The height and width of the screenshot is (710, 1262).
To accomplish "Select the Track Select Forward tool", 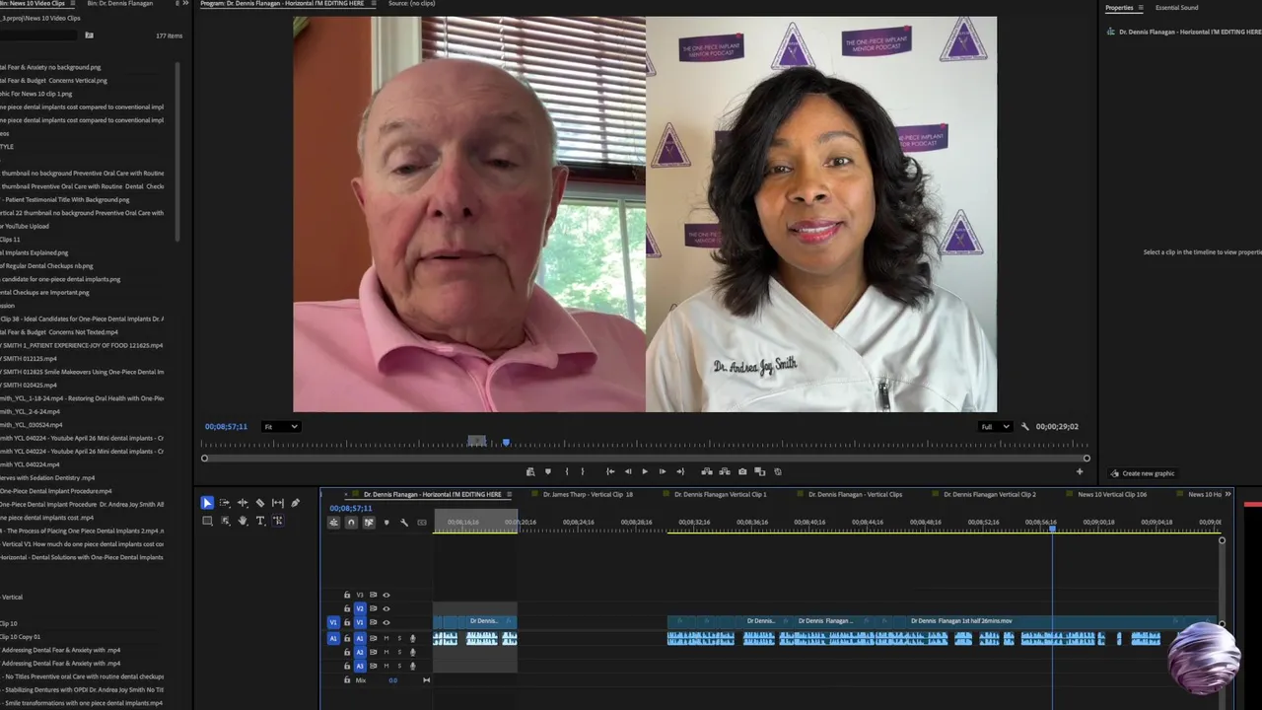I will pyautogui.click(x=225, y=503).
